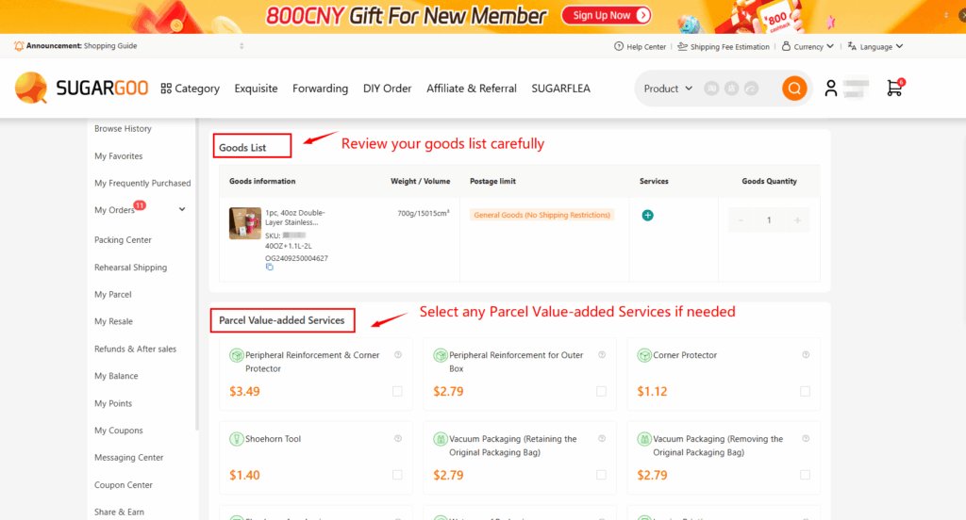Click the Sign Up Now banner button
Viewport: 966px width, 520px height.
607,15
